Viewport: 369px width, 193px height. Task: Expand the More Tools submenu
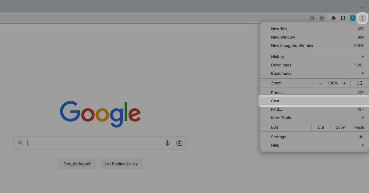[x=315, y=118]
